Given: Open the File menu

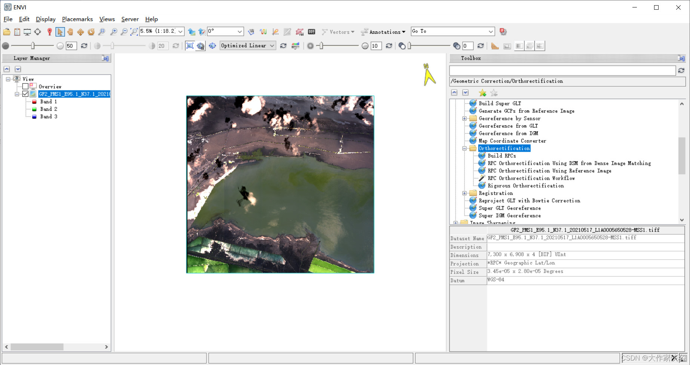Looking at the screenshot, I should (8, 19).
